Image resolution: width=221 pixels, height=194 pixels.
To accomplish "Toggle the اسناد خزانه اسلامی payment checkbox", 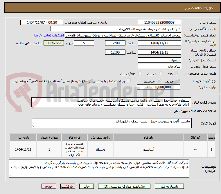I will pos(129,80).
